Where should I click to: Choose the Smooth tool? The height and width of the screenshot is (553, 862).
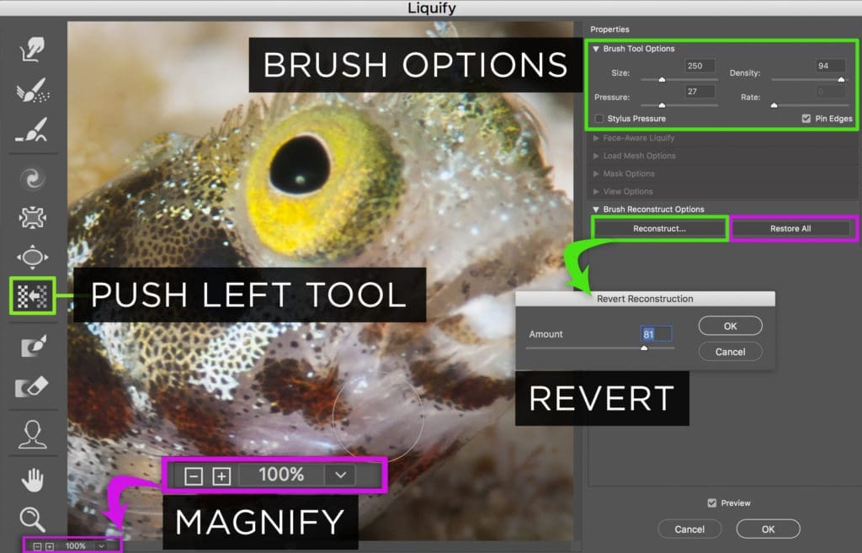[33, 130]
